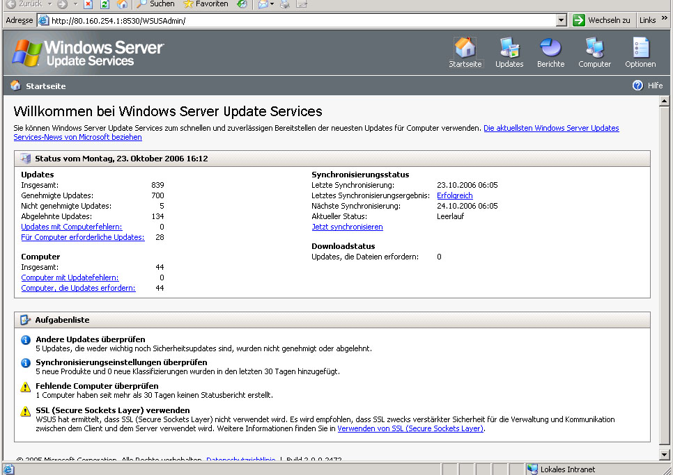Click the Insgesamt updates count 839

click(157, 185)
